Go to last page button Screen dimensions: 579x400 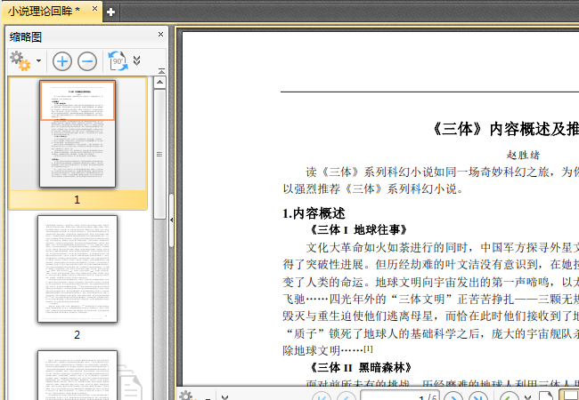[x=478, y=396]
